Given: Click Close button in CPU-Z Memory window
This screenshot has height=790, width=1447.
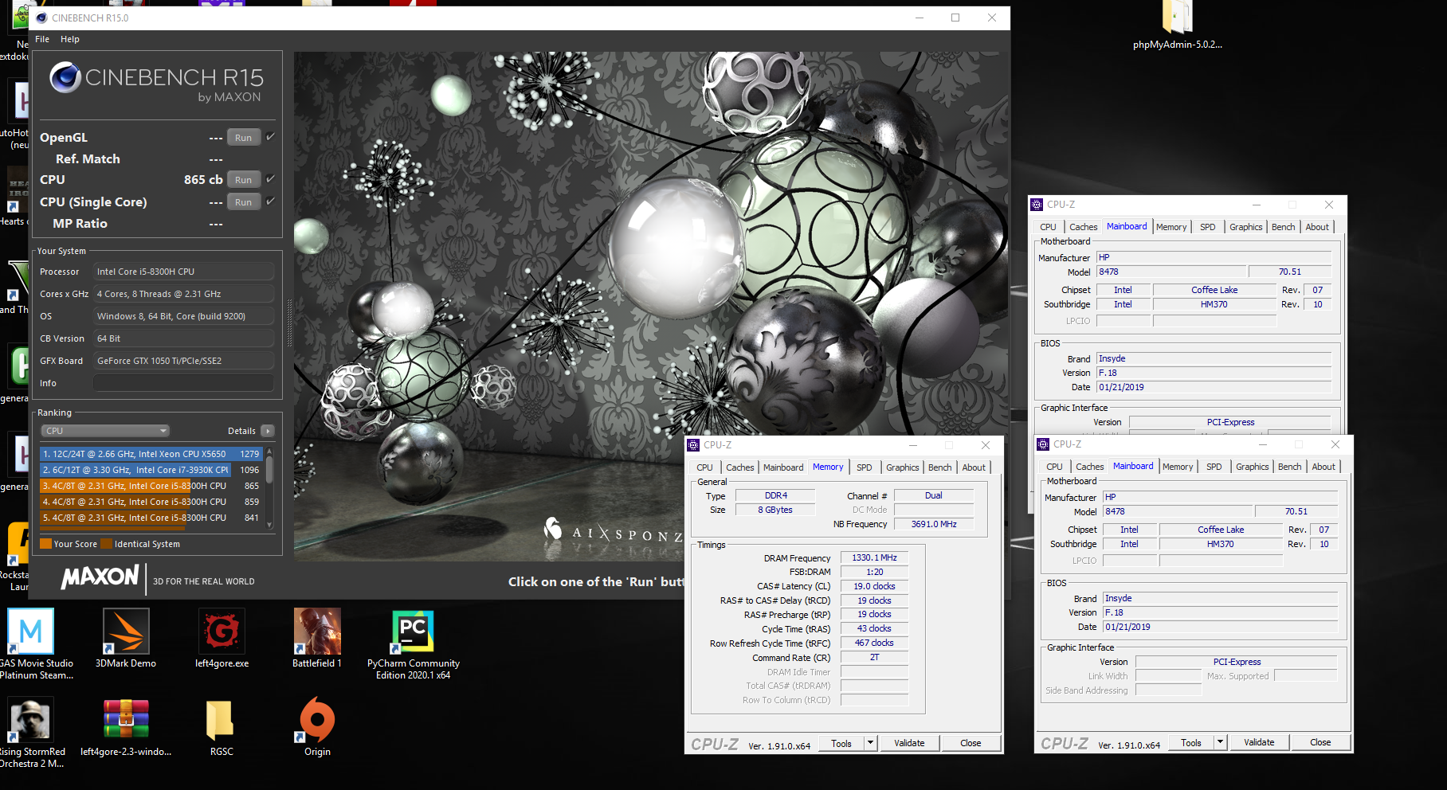Looking at the screenshot, I should coord(971,743).
